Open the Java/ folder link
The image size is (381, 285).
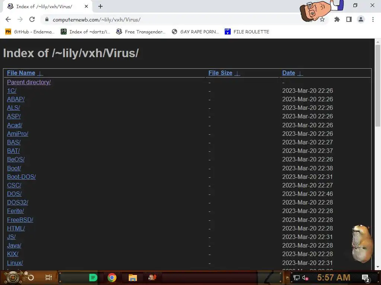[x=14, y=245]
